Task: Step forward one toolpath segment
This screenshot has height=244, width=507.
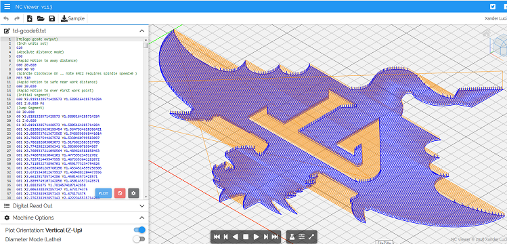Action: pyautogui.click(x=266, y=237)
